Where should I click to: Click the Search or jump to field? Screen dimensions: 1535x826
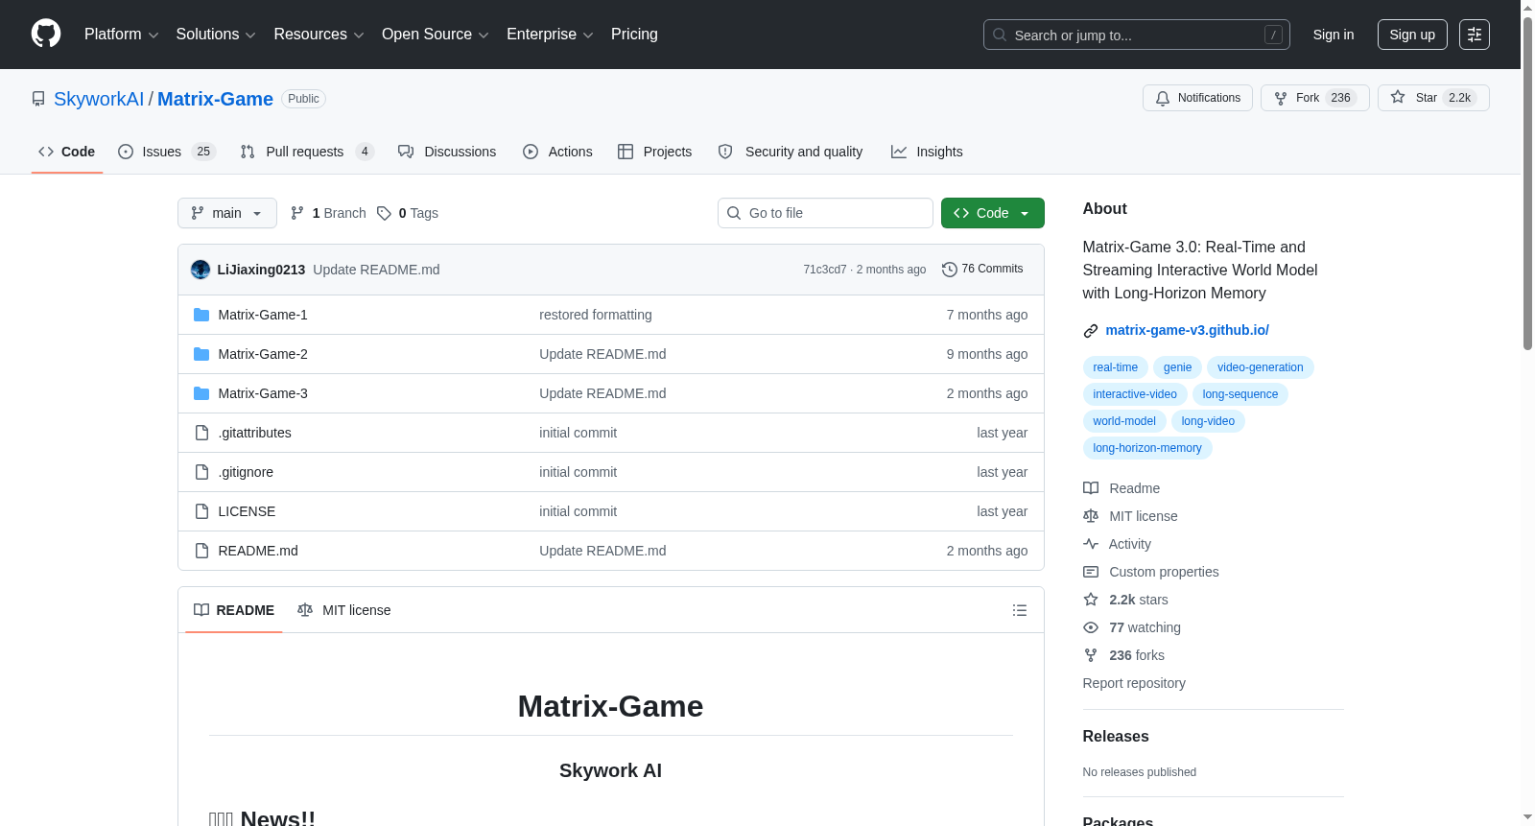1137,35
